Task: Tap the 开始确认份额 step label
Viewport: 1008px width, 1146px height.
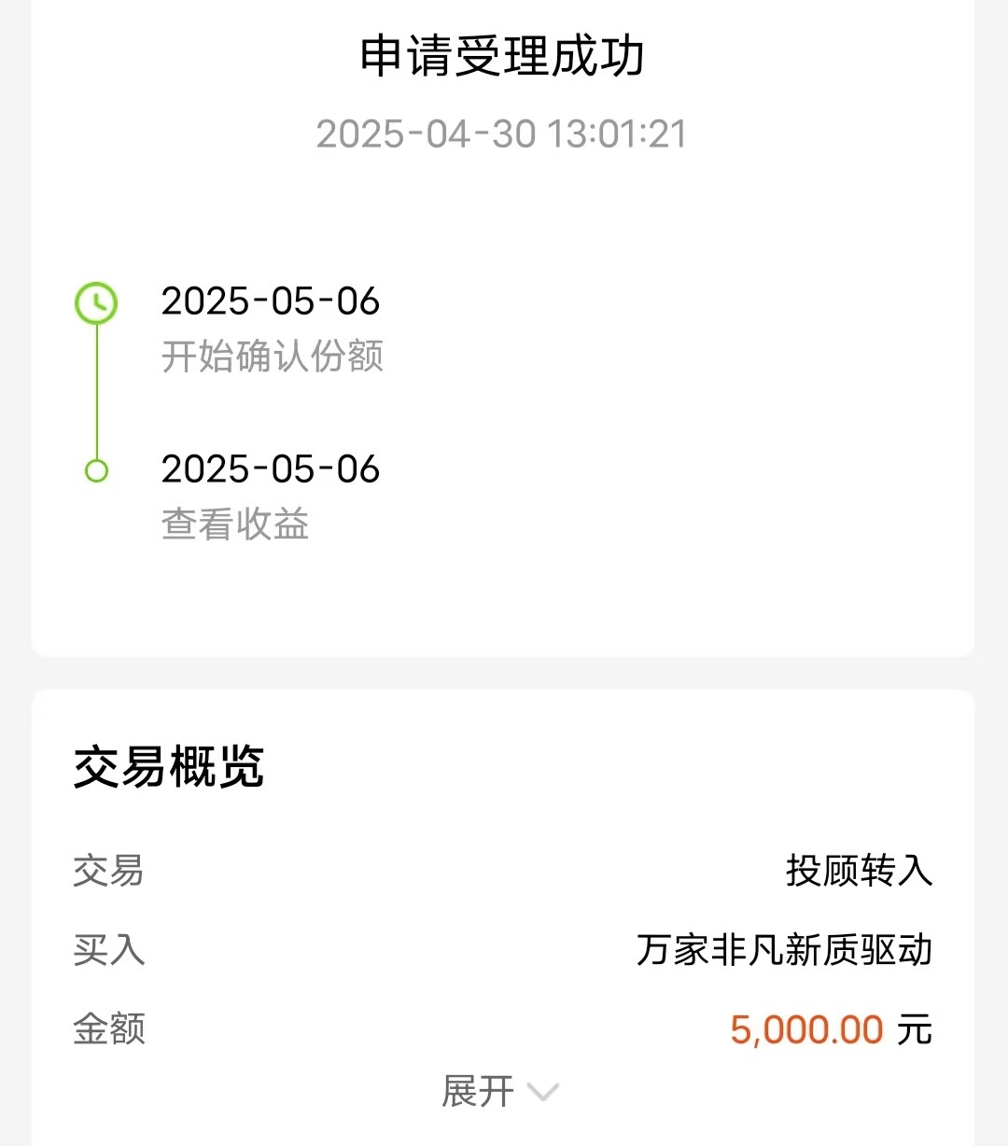Action: coord(273,356)
